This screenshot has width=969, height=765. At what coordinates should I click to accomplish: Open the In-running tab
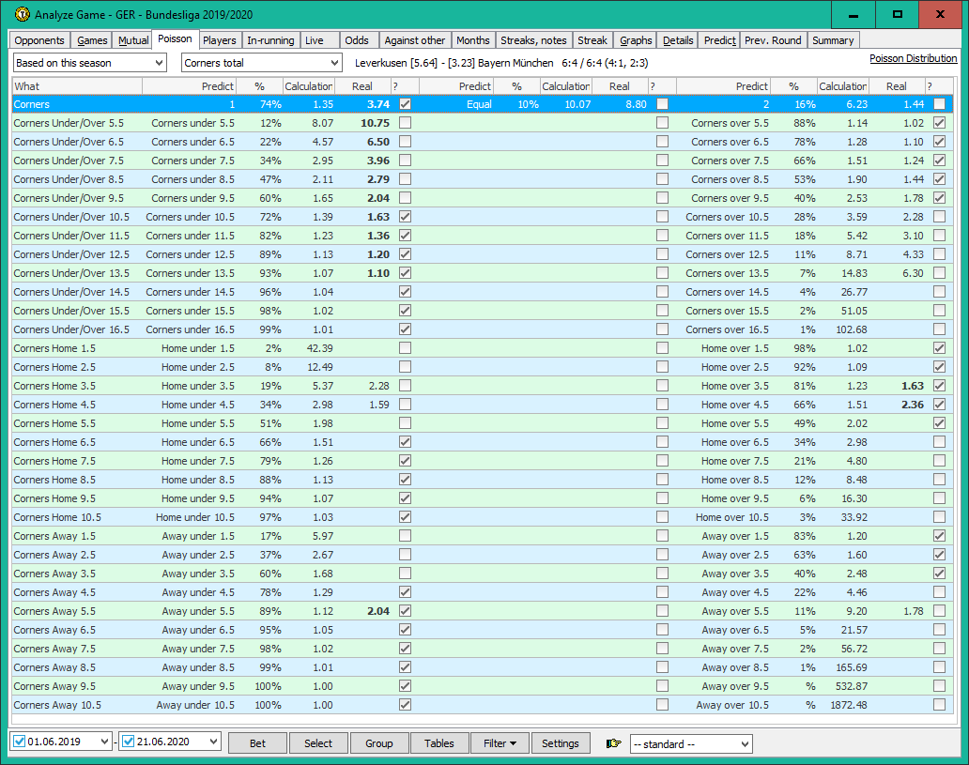[270, 40]
